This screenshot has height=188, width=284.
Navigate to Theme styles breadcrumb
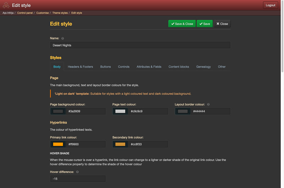(60, 13)
